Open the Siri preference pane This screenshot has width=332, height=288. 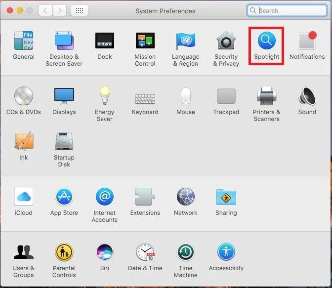click(104, 253)
